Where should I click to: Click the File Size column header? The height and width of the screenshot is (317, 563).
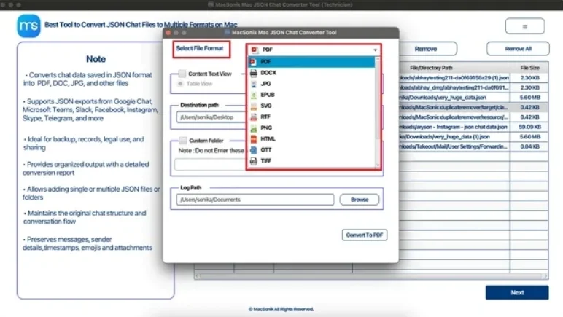pyautogui.click(x=529, y=68)
